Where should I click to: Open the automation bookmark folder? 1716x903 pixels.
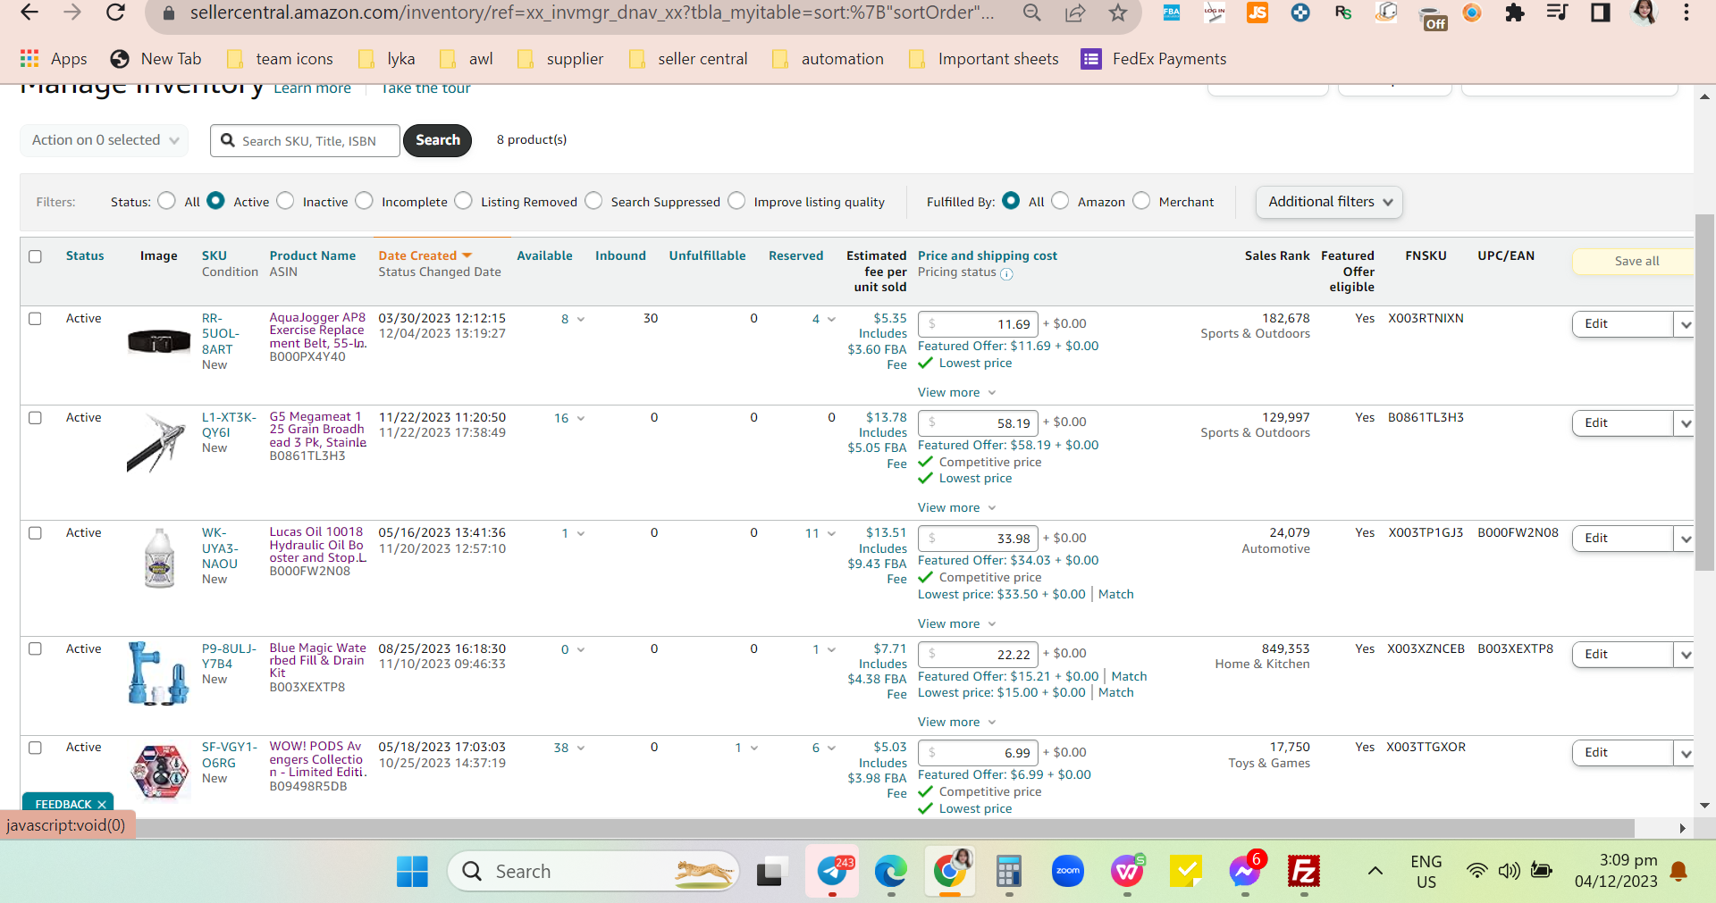click(828, 59)
